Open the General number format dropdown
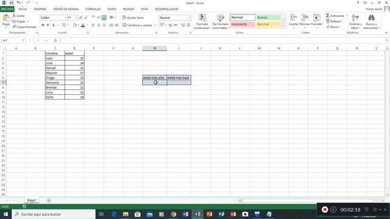Viewport: 390px width, 219px height. point(189,18)
